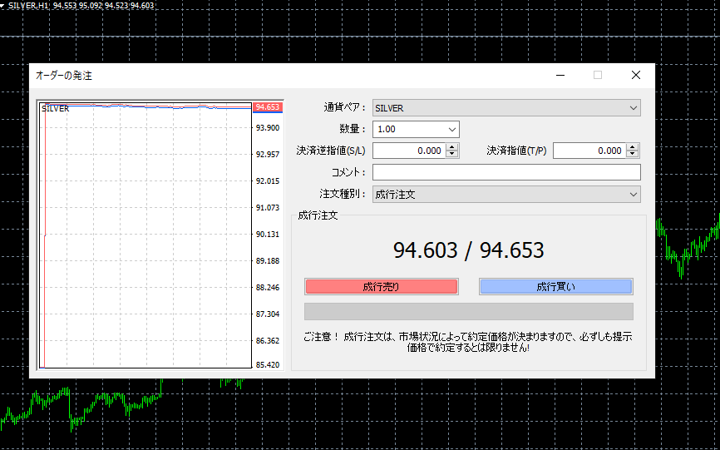Decrease S/L with the down arrow
Image resolution: width=720 pixels, height=450 pixels.
click(452, 155)
